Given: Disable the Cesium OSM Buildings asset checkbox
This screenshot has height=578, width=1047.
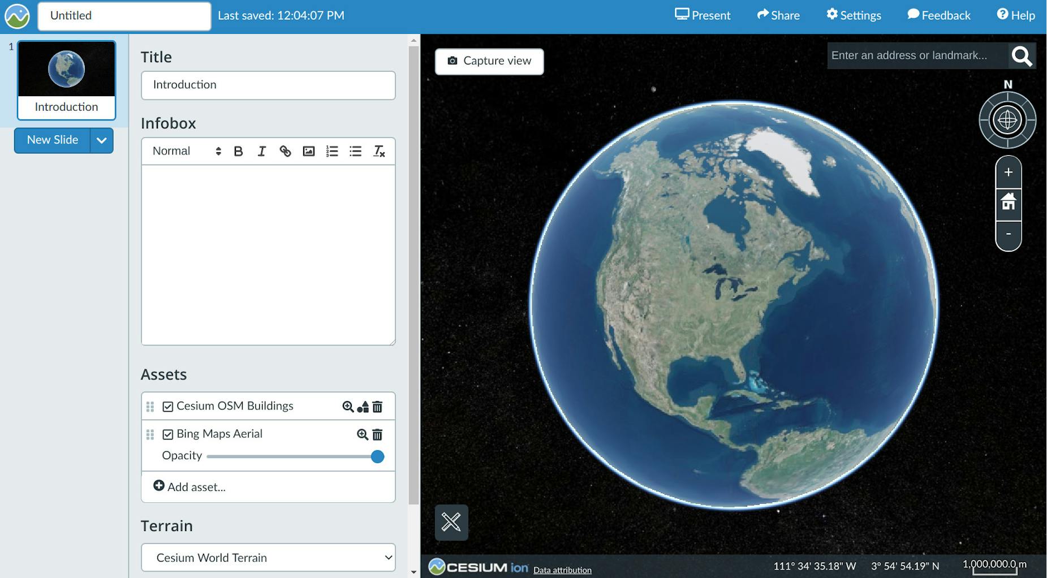Looking at the screenshot, I should (167, 406).
